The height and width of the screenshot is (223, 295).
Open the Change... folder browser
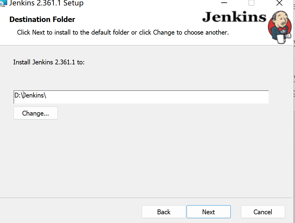pyautogui.click(x=35, y=113)
